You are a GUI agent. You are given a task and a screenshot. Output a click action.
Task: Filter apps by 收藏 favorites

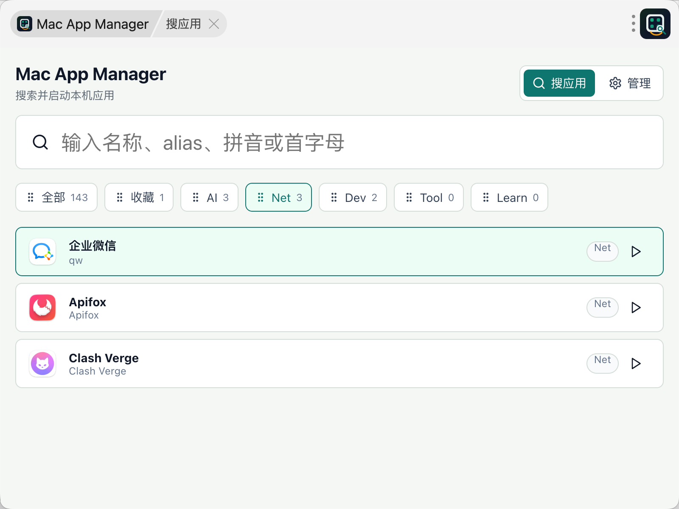[x=139, y=197]
